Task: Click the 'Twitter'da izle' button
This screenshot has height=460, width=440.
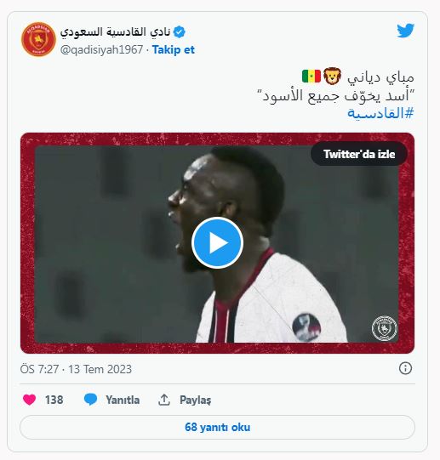Action: click(x=359, y=154)
